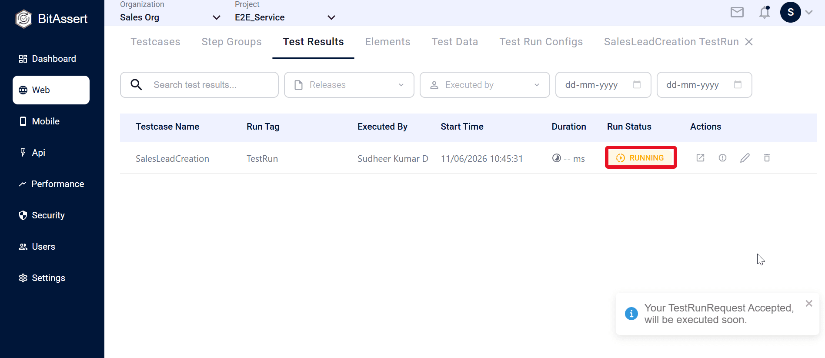Click the search magnifier icon
This screenshot has height=358, width=825.
click(x=137, y=85)
